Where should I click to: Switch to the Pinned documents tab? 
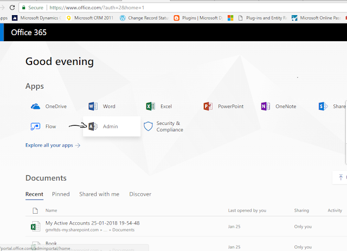(61, 194)
